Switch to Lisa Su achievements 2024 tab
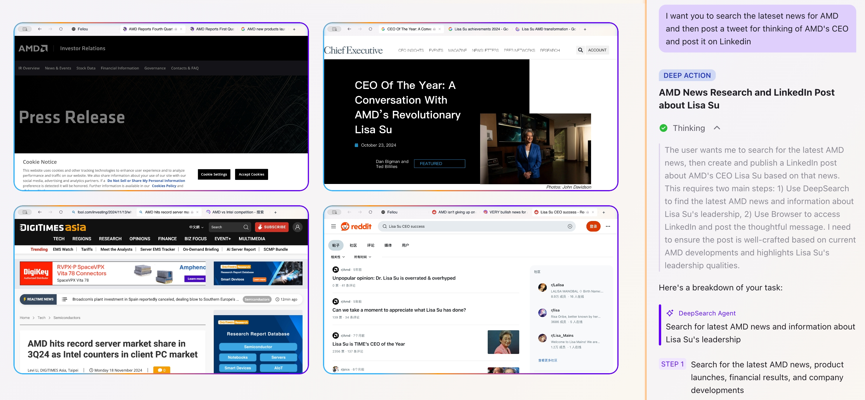This screenshot has height=400, width=865. (x=478, y=29)
